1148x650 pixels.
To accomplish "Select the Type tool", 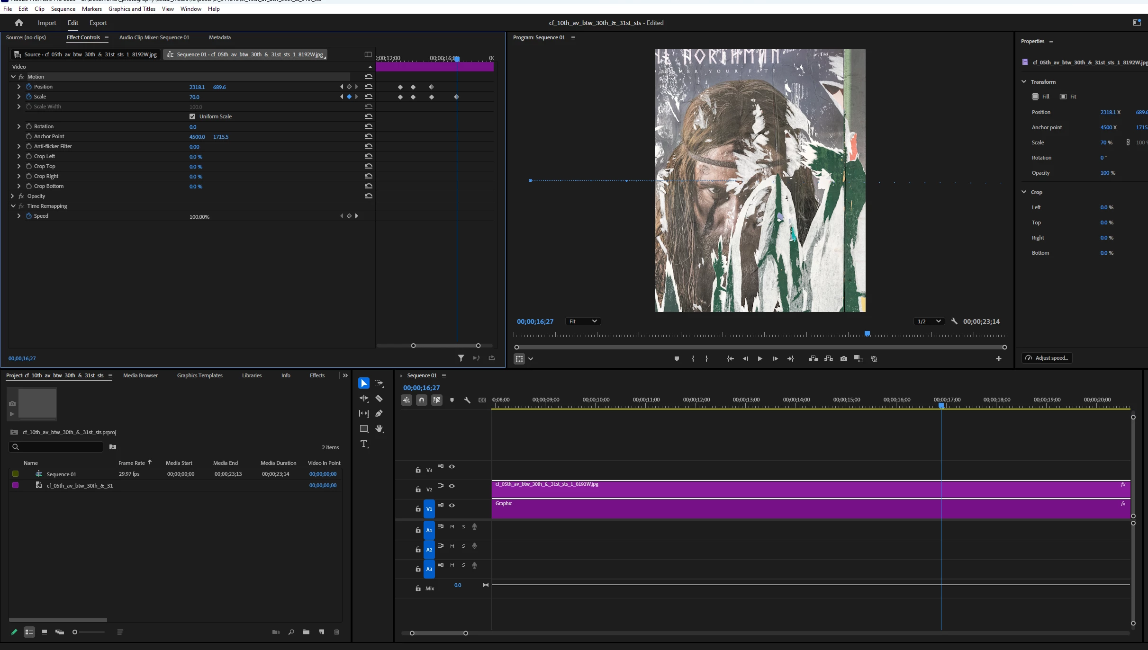I will [364, 444].
